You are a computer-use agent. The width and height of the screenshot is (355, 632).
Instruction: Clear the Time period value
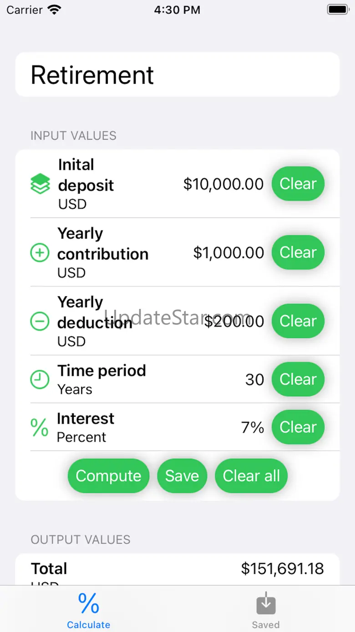pos(298,379)
